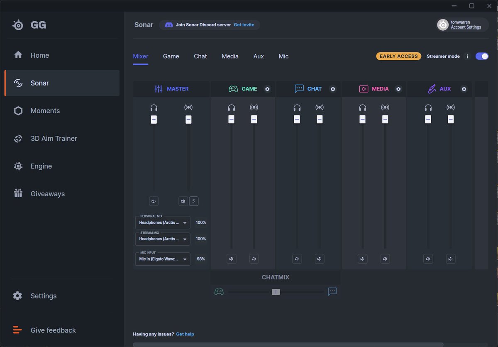Click the horizontal scrollbar at bottom
Viewport: 498px width, 347px height.
click(288, 345)
